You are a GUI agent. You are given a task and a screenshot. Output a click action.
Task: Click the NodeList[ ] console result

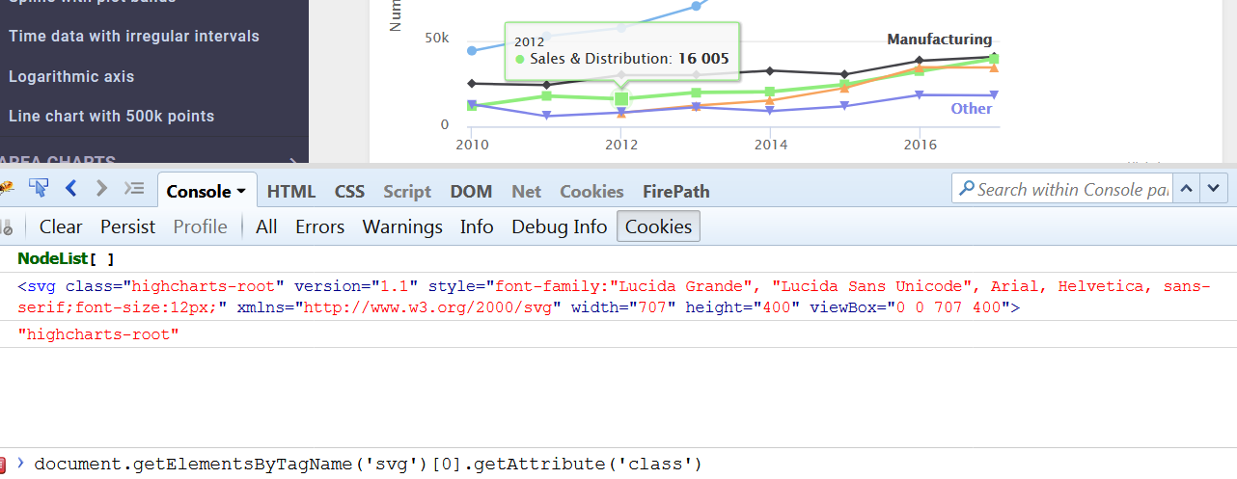point(66,259)
